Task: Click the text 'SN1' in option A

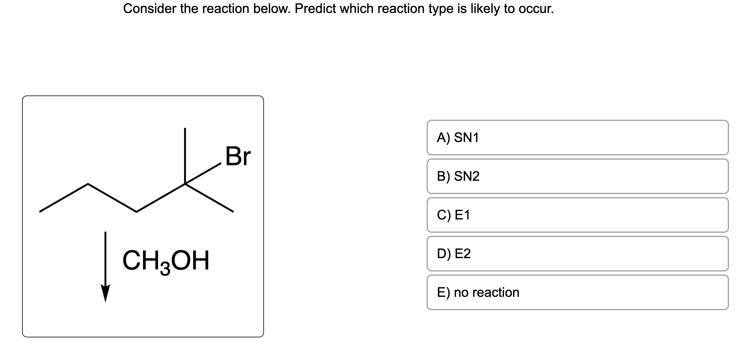Action: [x=467, y=138]
